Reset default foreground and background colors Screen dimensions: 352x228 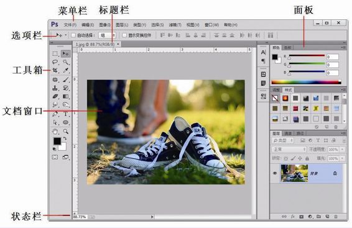55,149
